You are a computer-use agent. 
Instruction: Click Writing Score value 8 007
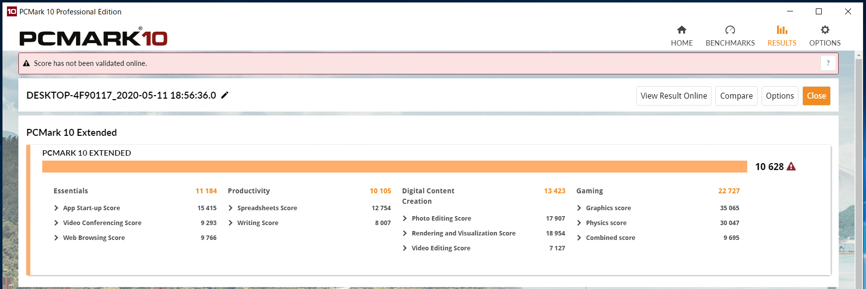383,223
